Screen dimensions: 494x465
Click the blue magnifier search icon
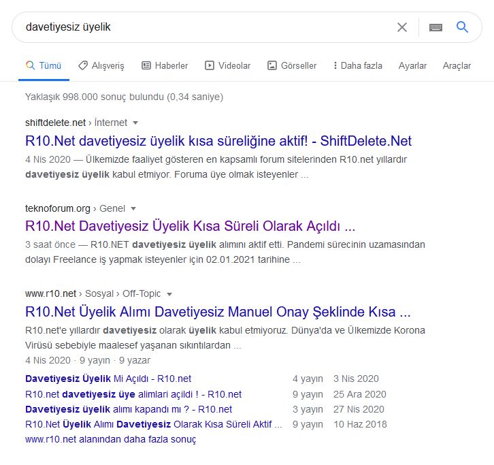[462, 27]
